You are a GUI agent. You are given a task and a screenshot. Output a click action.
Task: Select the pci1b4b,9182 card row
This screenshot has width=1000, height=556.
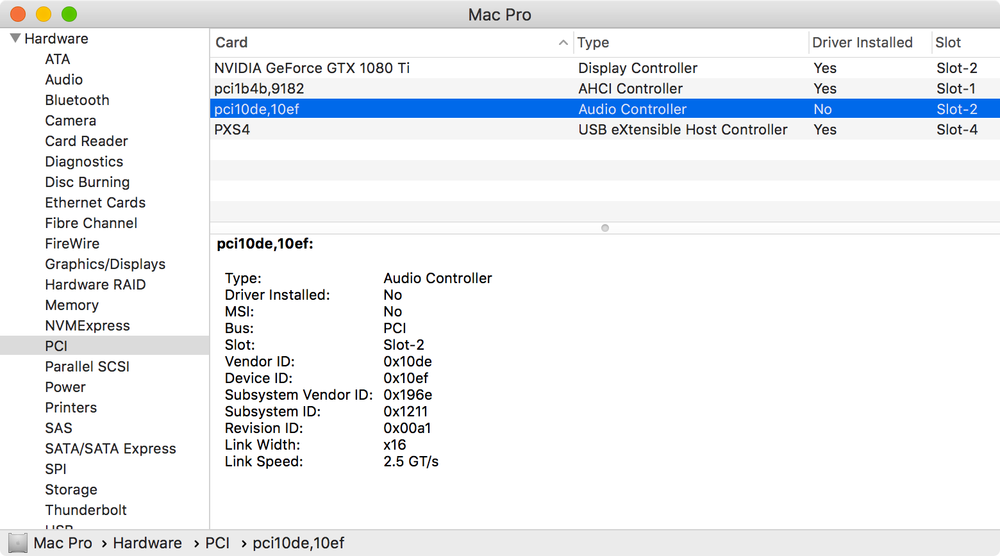point(605,88)
